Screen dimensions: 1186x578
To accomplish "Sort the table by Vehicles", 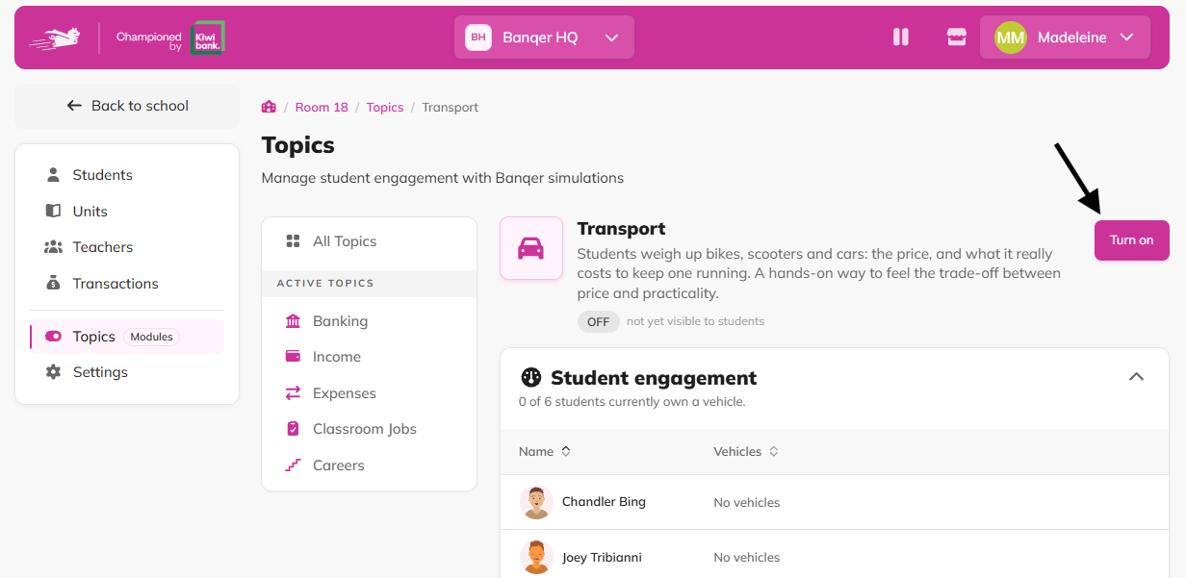I will click(x=746, y=451).
